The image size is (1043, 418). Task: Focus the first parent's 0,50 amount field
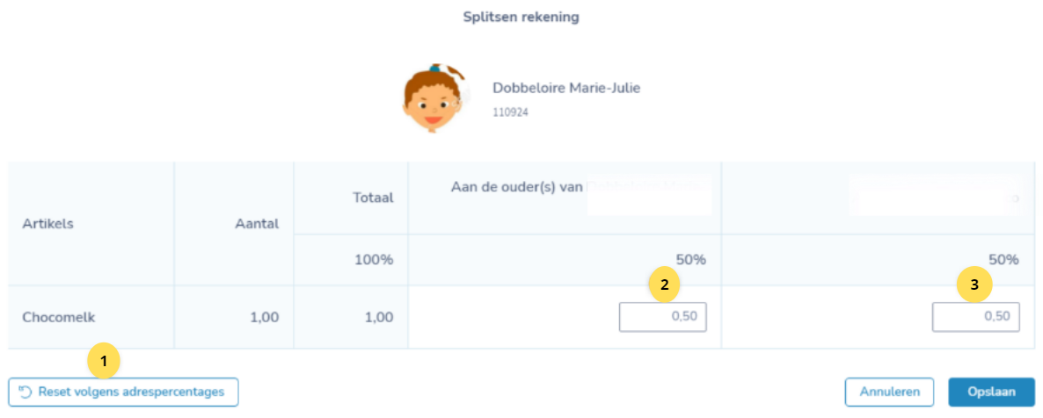pos(662,317)
